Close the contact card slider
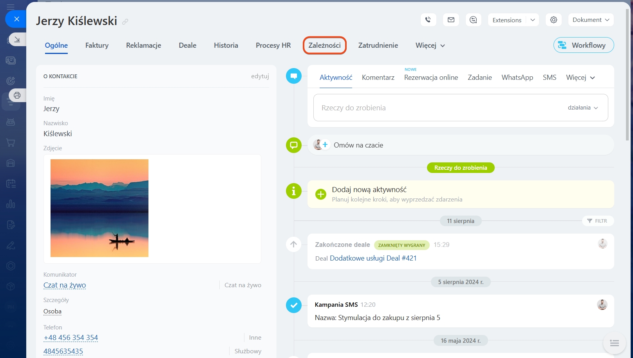The image size is (633, 358). click(16, 19)
